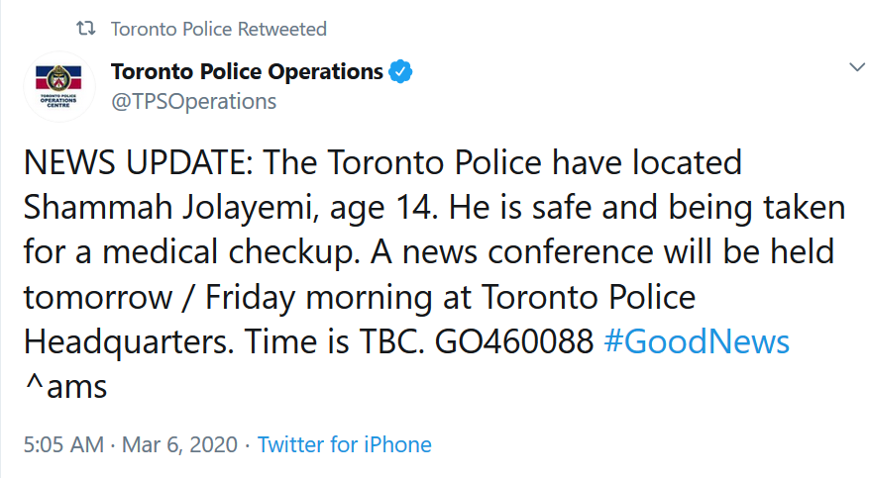Screen dimensions: 869x478
Task: Open the Toronto Police Operations avatar
Action: click(59, 86)
